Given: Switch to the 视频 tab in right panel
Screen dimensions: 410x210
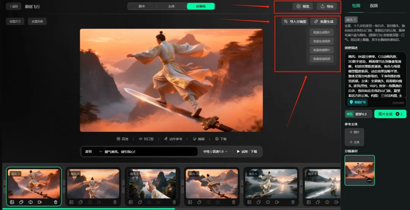Looking at the screenshot, I should tap(374, 6).
